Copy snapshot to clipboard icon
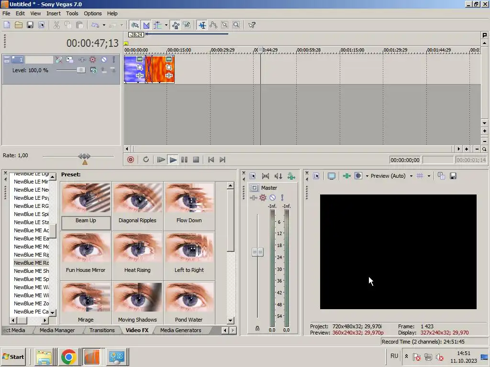 (x=441, y=176)
